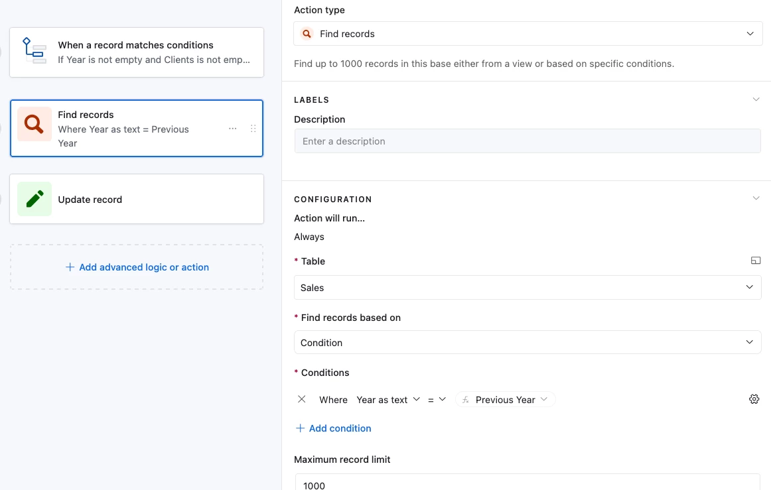Click the drag handle on Find records step
Viewport: 771px width, 490px height.
pyautogui.click(x=253, y=129)
